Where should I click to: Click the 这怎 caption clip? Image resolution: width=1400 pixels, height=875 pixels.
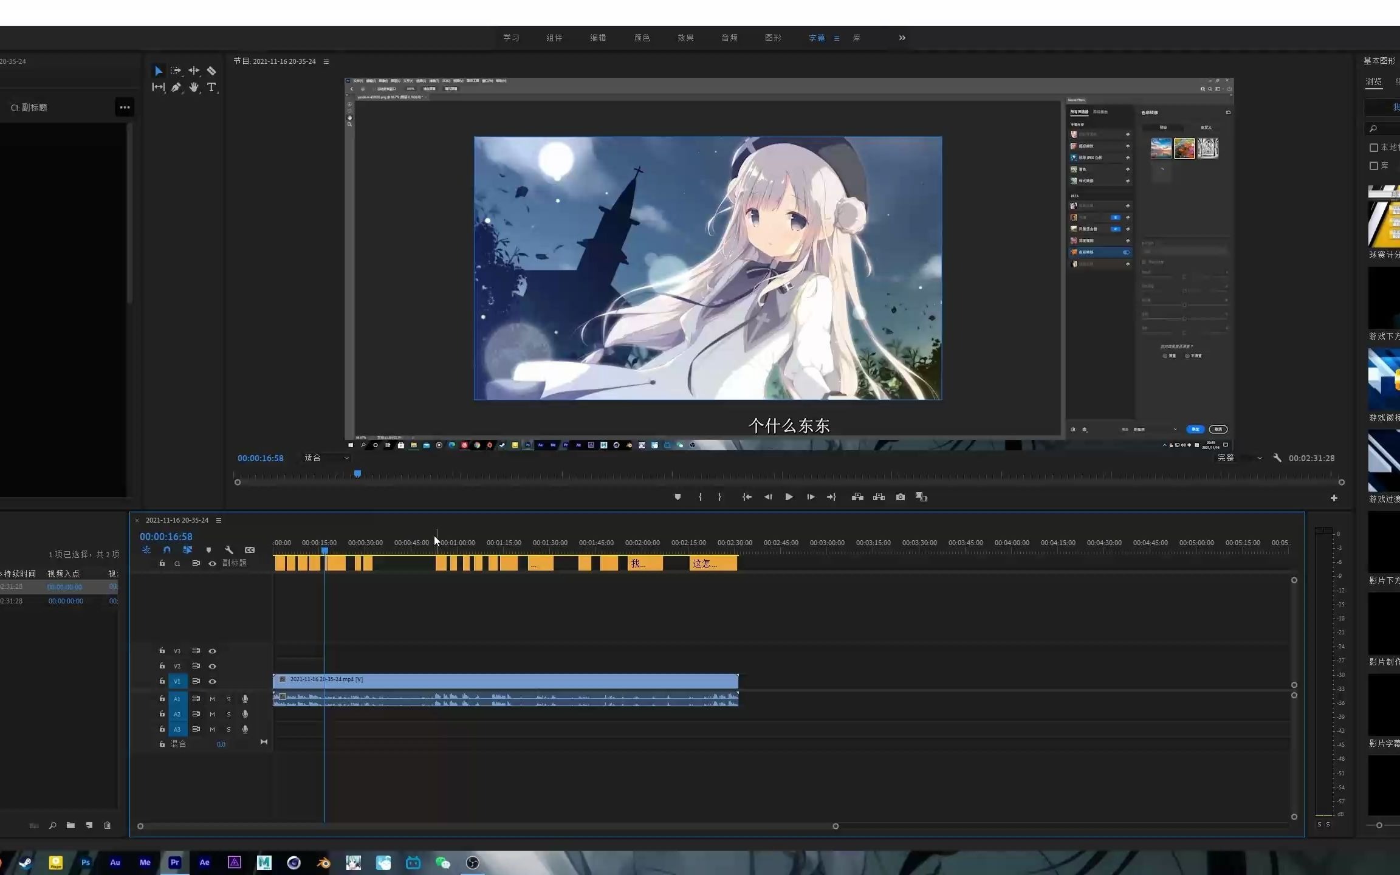[x=713, y=564]
